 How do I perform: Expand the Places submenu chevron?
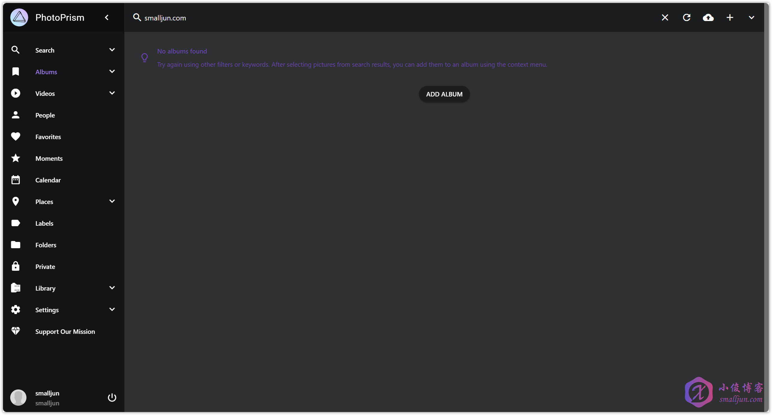click(112, 201)
